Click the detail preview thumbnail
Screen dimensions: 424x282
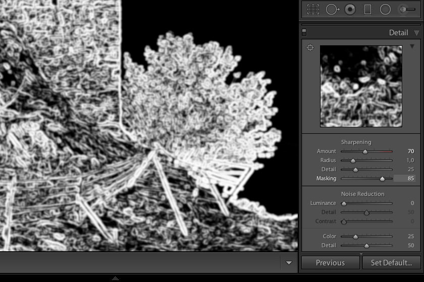(361, 86)
